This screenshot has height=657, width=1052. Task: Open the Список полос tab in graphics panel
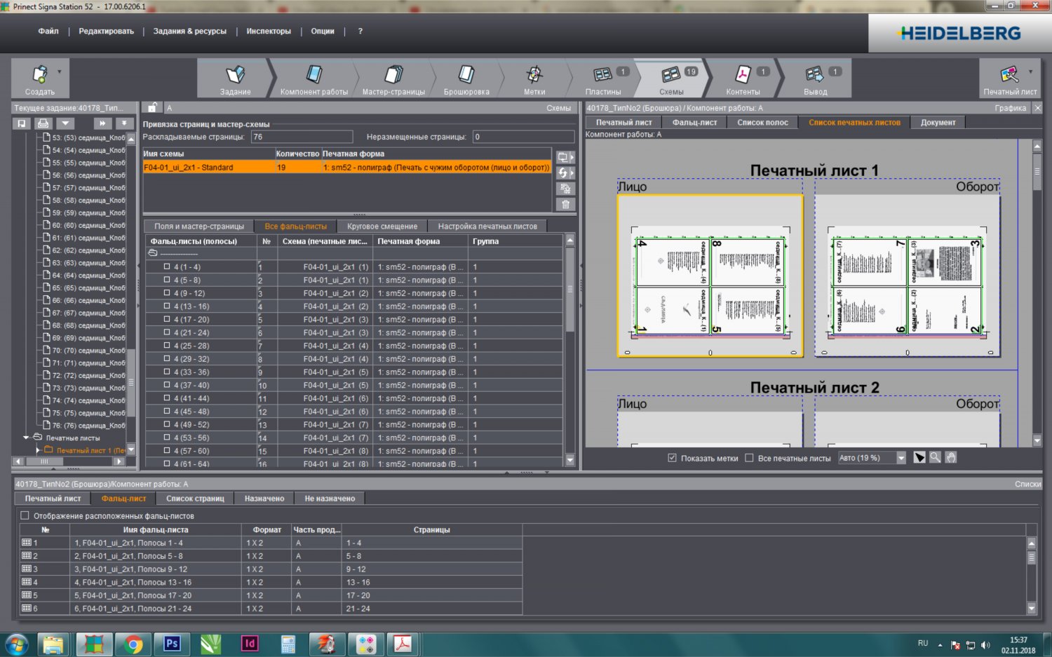click(762, 123)
